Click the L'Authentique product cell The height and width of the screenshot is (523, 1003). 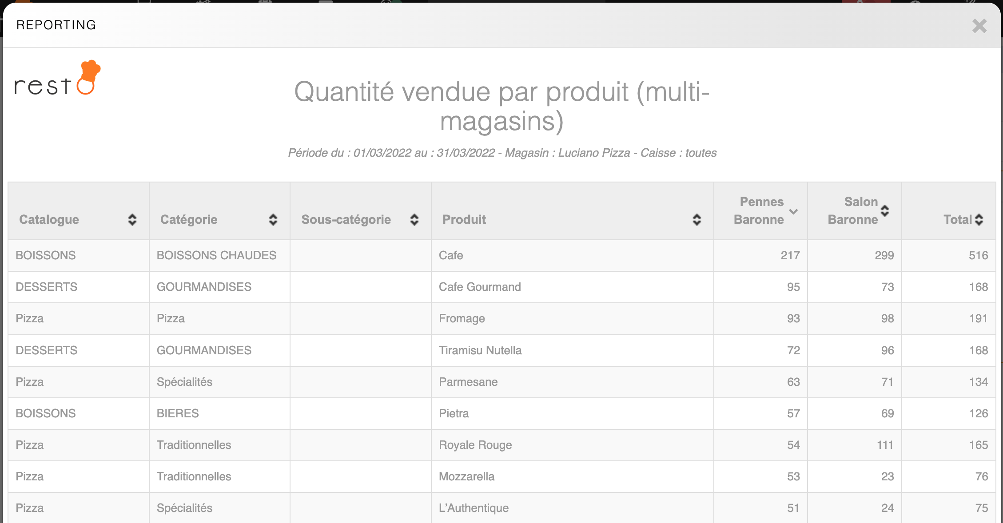point(474,508)
